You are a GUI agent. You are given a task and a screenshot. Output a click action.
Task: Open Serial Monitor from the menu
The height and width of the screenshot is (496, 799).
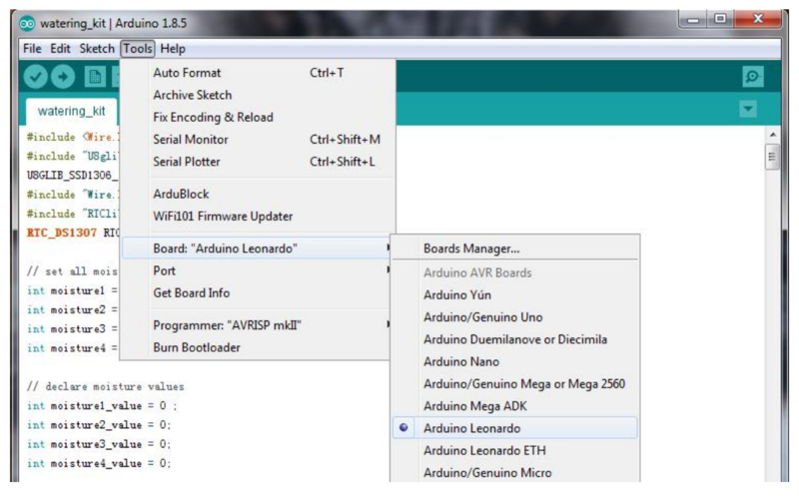(x=258, y=140)
